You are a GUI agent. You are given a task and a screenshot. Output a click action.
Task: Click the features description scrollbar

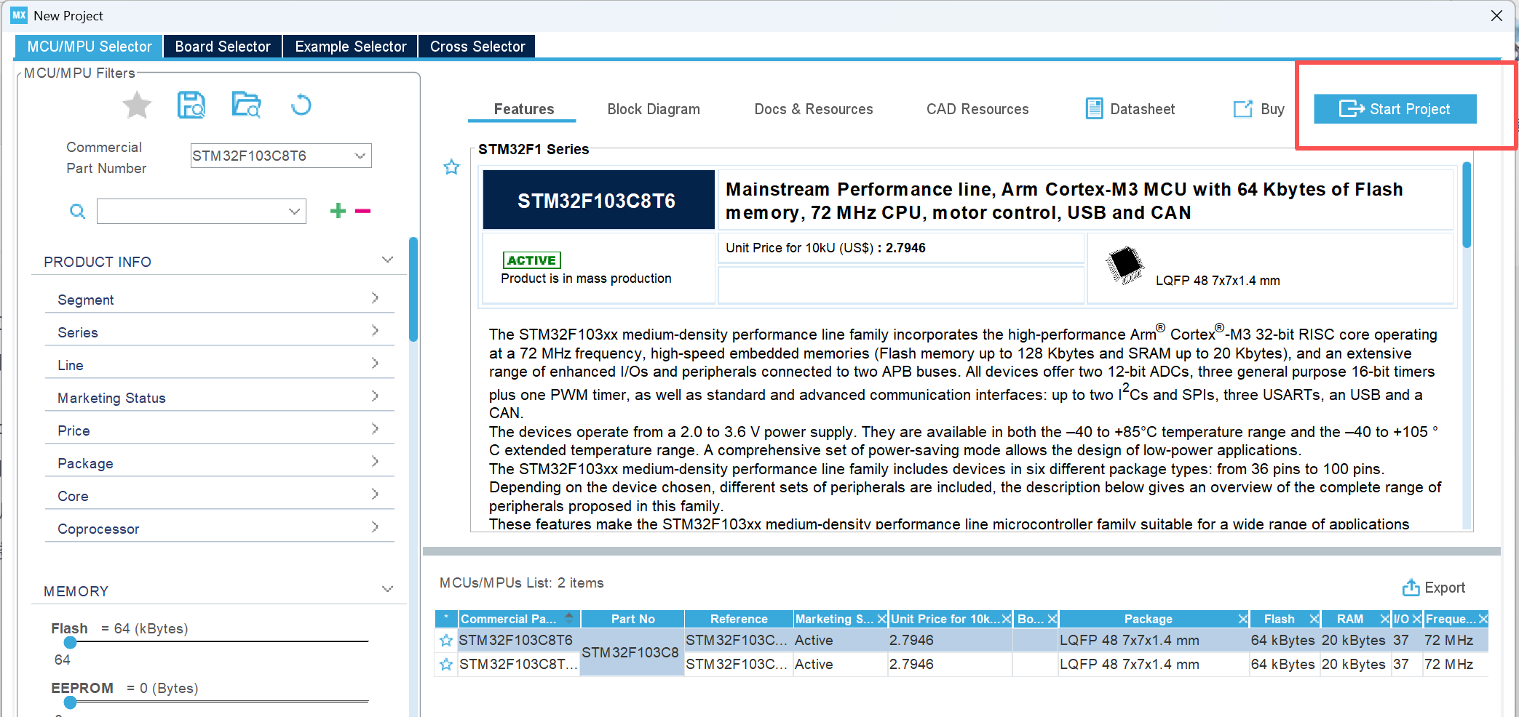pyautogui.click(x=1467, y=205)
